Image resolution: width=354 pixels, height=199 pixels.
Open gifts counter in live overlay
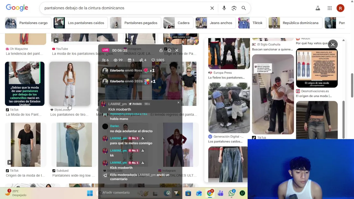coord(131,60)
